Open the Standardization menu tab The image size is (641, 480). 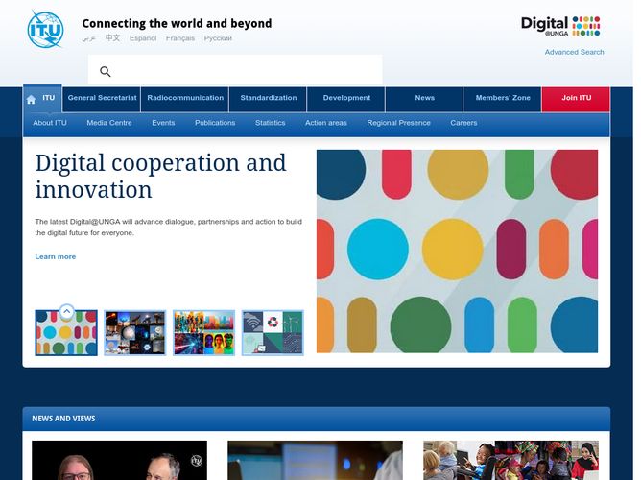[x=268, y=99]
